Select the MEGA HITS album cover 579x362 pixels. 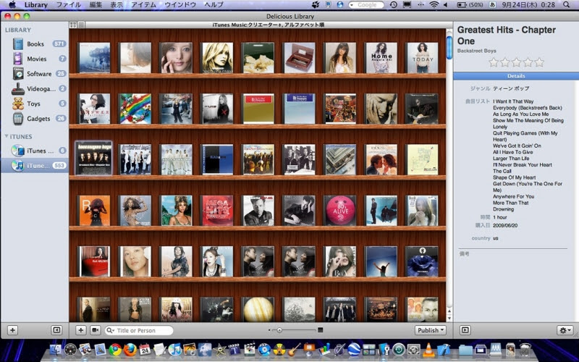[218, 211]
